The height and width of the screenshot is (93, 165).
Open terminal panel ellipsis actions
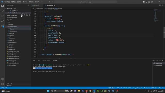(x=157, y=60)
